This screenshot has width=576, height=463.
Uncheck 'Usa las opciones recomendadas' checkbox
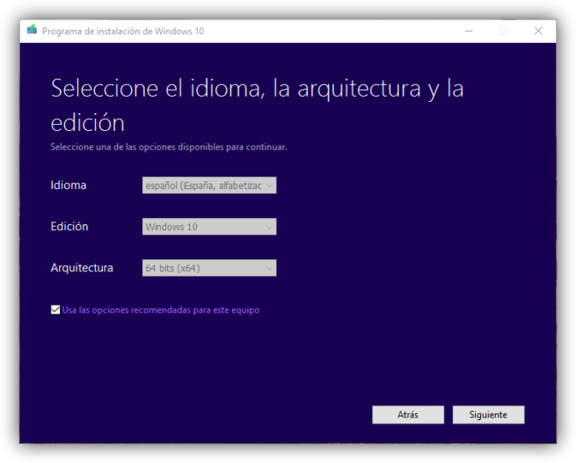tap(55, 310)
